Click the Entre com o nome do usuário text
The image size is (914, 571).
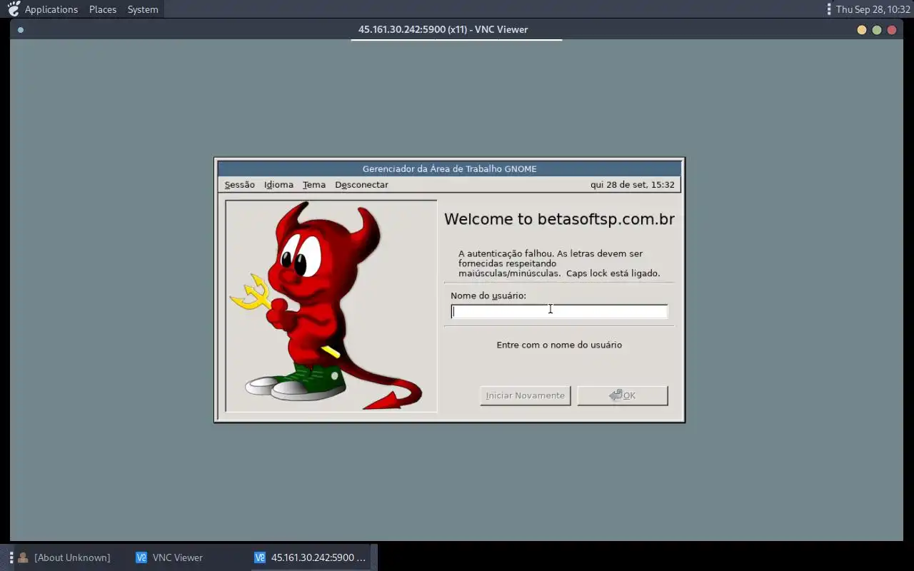[559, 345]
